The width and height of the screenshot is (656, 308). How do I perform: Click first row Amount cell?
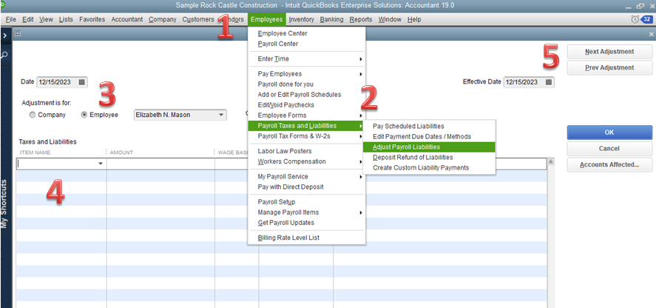point(160,164)
